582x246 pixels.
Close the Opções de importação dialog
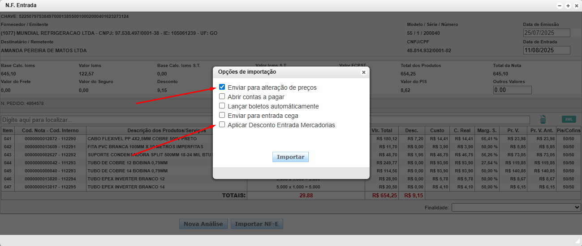pyautogui.click(x=363, y=72)
